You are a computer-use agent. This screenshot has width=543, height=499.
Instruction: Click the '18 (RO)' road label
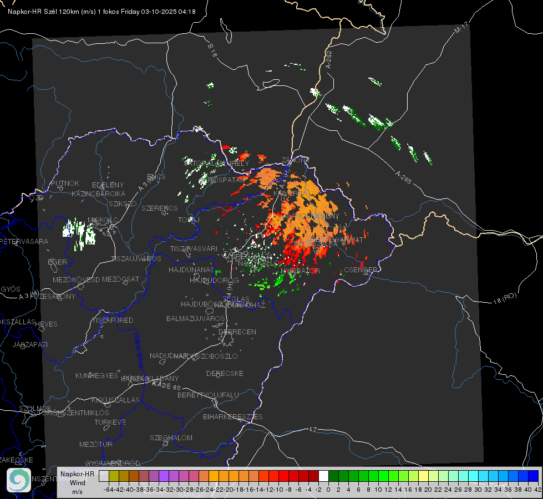tap(505, 298)
